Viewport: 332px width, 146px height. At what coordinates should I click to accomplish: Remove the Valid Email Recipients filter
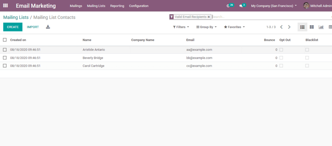tap(208, 17)
